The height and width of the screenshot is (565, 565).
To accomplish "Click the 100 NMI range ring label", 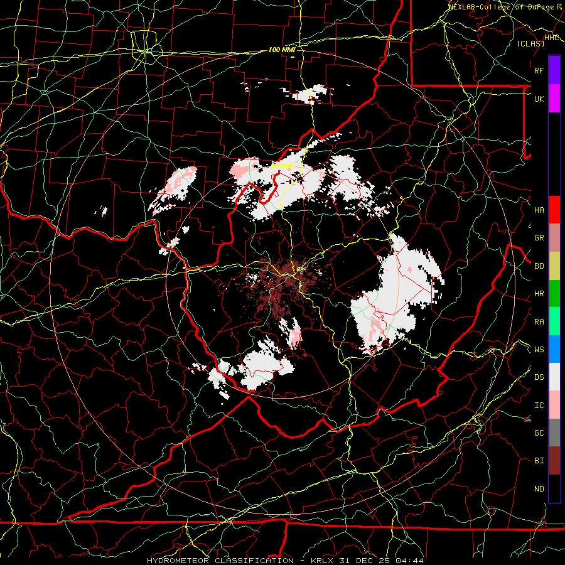I will coord(282,50).
